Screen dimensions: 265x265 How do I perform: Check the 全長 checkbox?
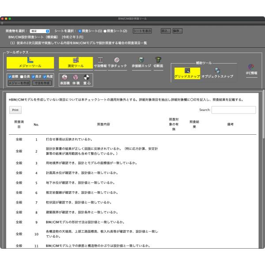pos(22,76)
